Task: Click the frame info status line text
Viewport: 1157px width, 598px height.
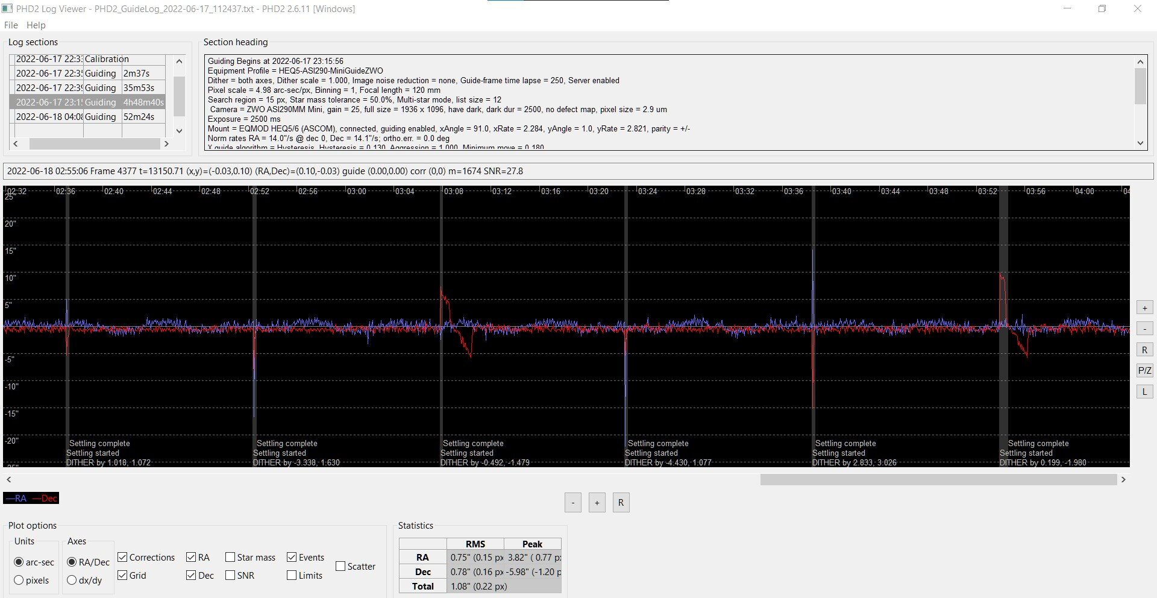Action: tap(265, 171)
